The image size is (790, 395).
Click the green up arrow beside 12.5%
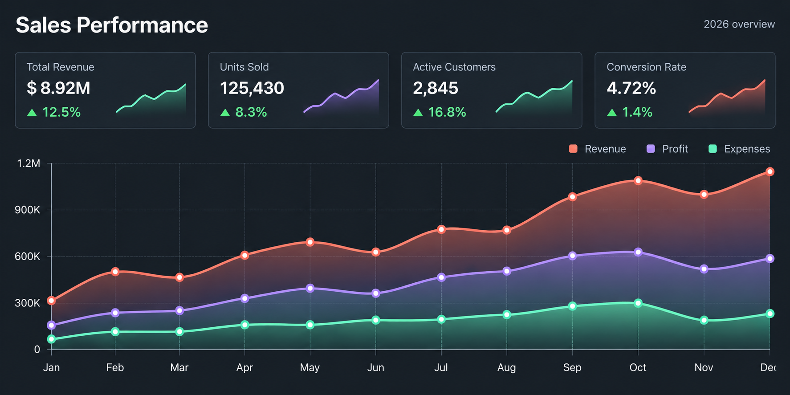point(32,113)
